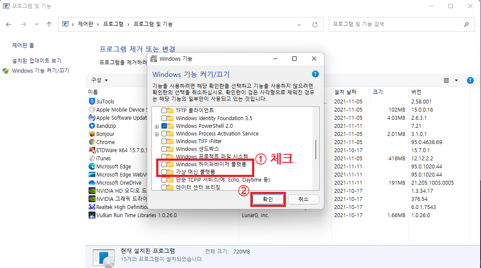Go up one level with up arrow

49,24
